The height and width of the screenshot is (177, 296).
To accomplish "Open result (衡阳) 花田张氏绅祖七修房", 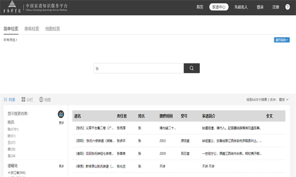I will pyautogui.click(x=95, y=154).
